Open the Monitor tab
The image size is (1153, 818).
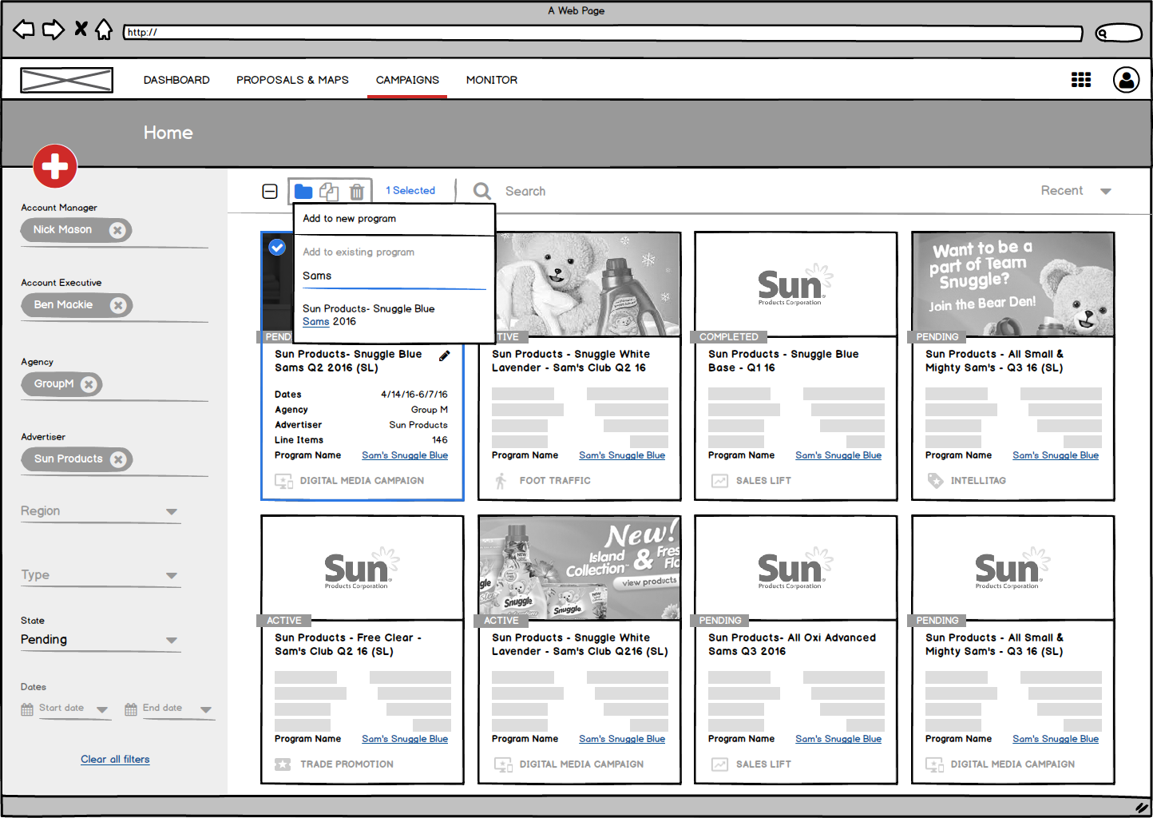click(491, 80)
